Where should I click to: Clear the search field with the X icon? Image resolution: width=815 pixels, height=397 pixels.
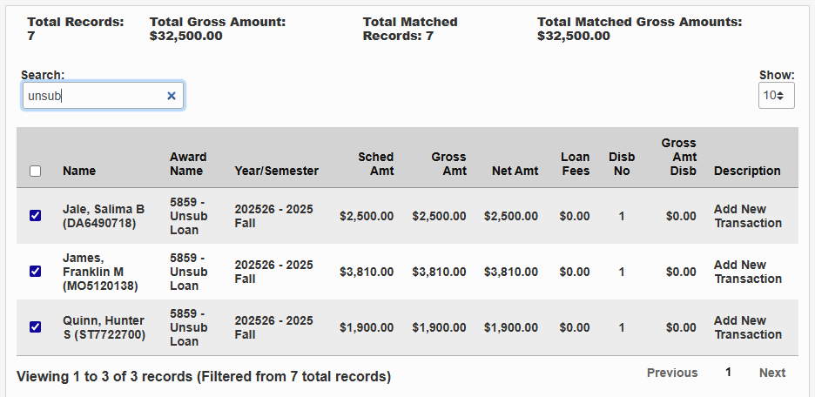172,96
